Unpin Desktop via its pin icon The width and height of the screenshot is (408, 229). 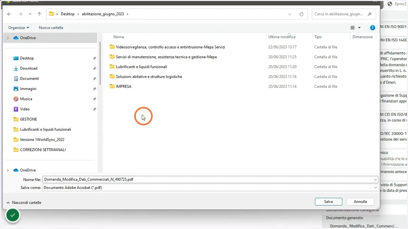coord(95,58)
